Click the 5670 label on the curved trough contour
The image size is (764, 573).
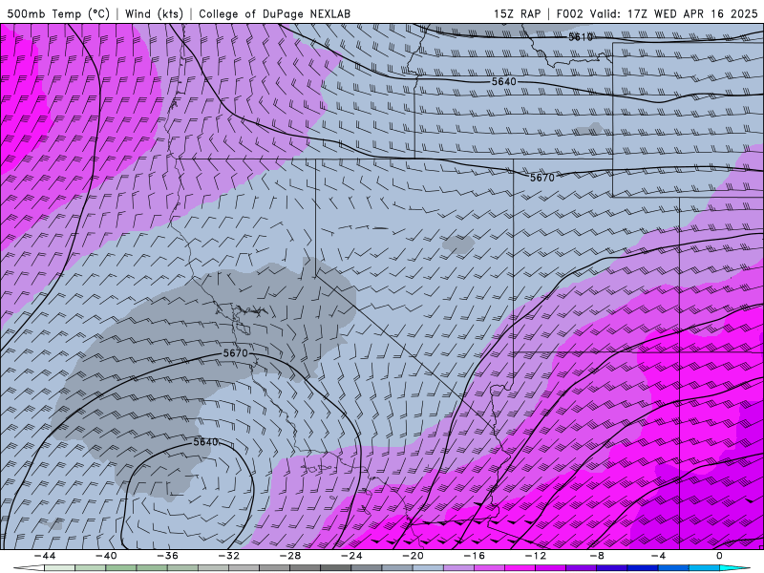235,352
